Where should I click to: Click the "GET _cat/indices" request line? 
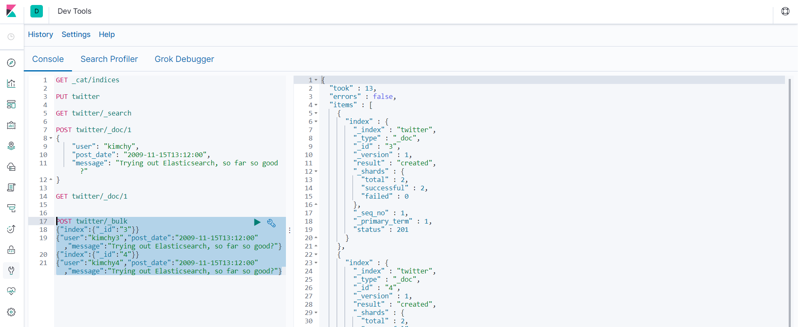click(x=87, y=80)
